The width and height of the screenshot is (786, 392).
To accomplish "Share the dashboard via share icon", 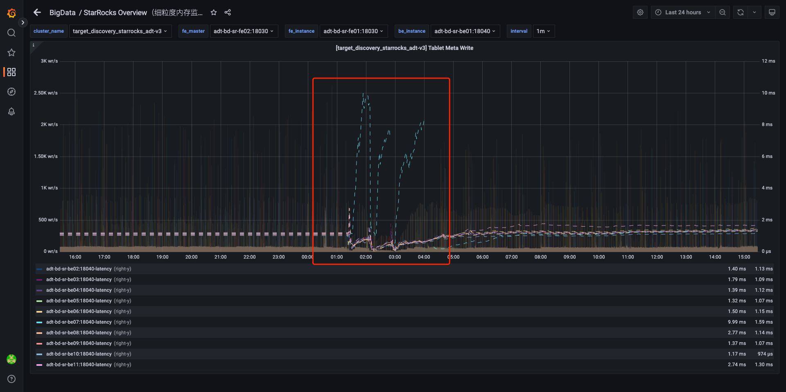I will click(228, 13).
